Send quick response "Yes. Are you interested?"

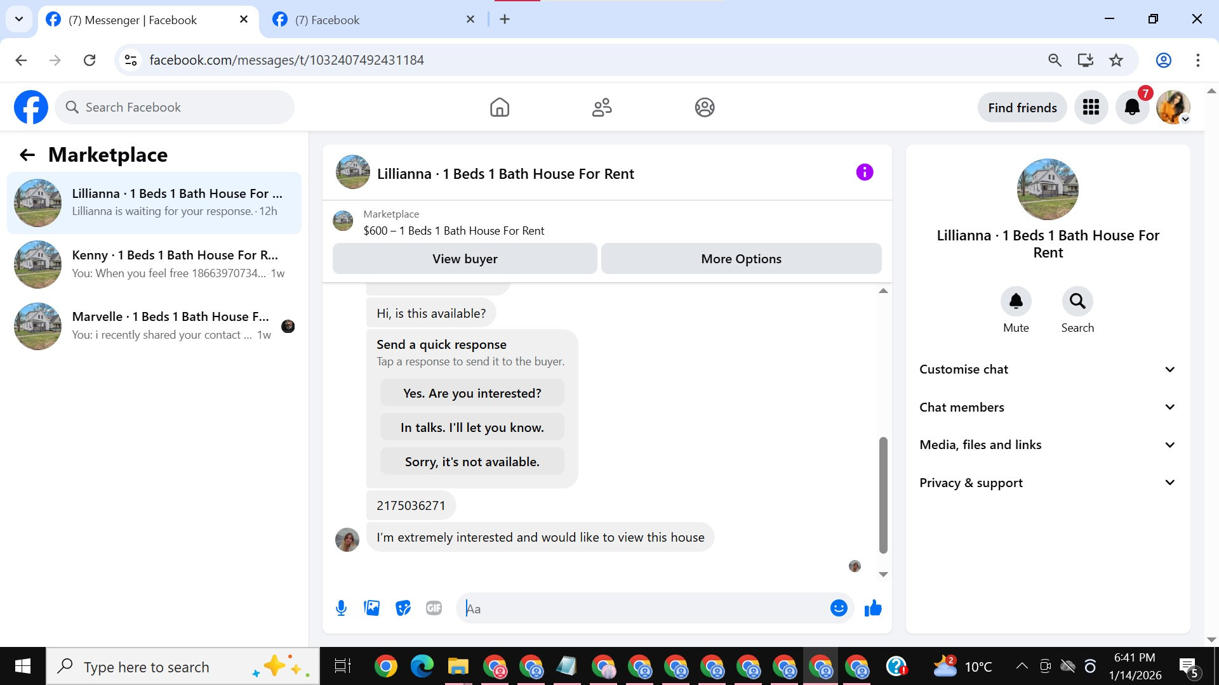point(472,393)
